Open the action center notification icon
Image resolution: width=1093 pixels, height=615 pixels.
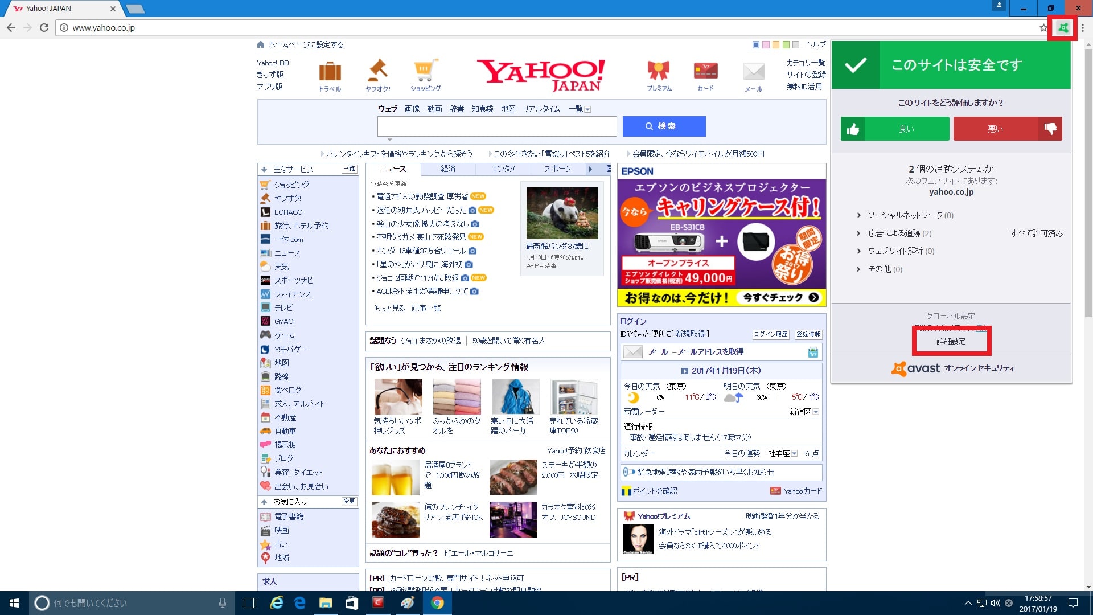pos(1073,603)
